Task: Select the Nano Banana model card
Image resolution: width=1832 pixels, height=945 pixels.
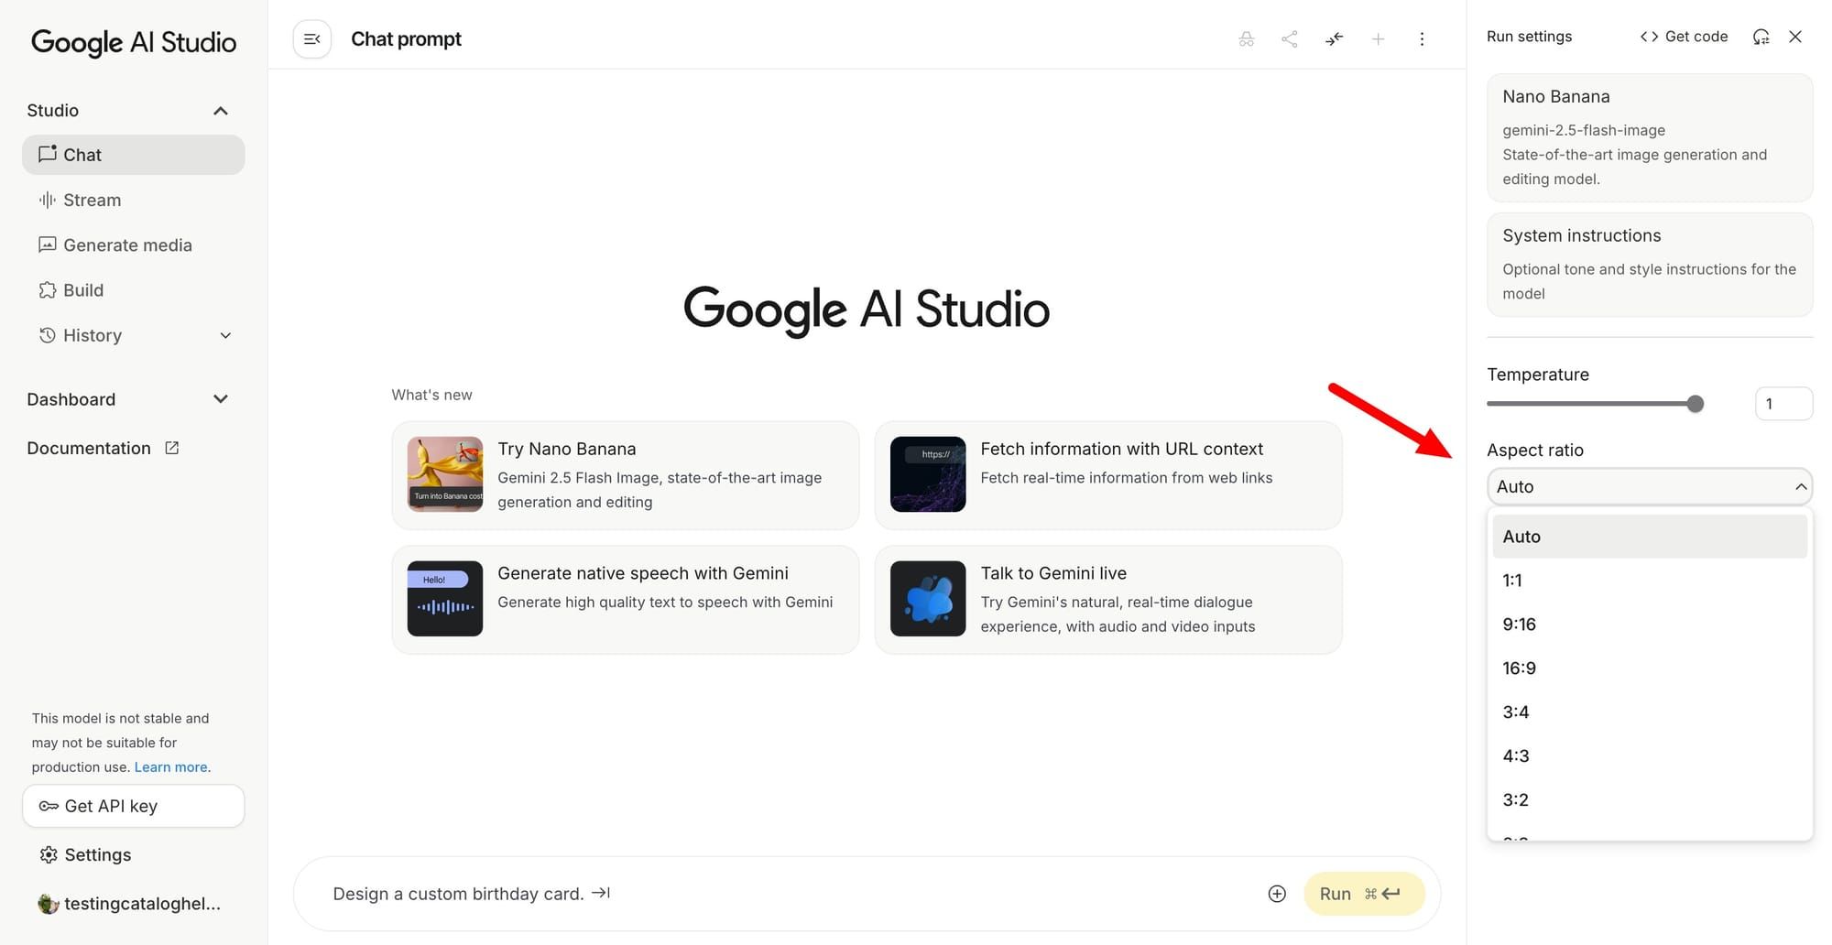Action: [x=1650, y=137]
